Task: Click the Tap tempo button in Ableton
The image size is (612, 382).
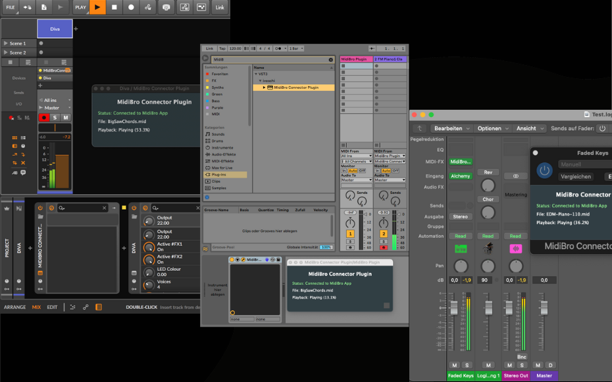Action: point(222,49)
